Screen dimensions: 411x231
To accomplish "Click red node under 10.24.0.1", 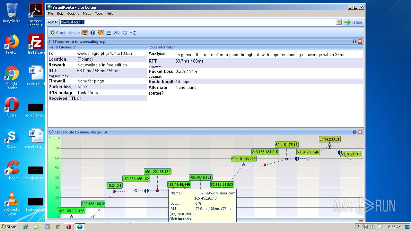I will coord(114,192).
